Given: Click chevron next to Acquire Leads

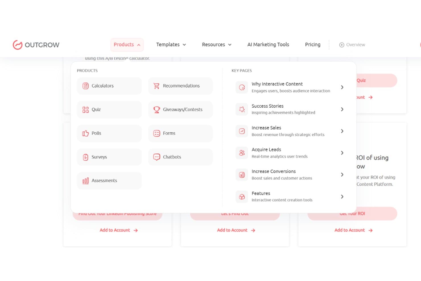Looking at the screenshot, I should coord(342,153).
